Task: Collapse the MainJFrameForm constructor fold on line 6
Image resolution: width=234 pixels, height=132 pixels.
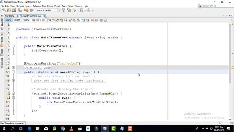Action: tap(13, 46)
